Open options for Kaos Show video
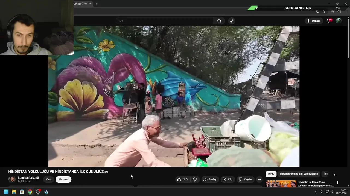This screenshot has height=196, width=350. pyautogui.click(x=337, y=183)
